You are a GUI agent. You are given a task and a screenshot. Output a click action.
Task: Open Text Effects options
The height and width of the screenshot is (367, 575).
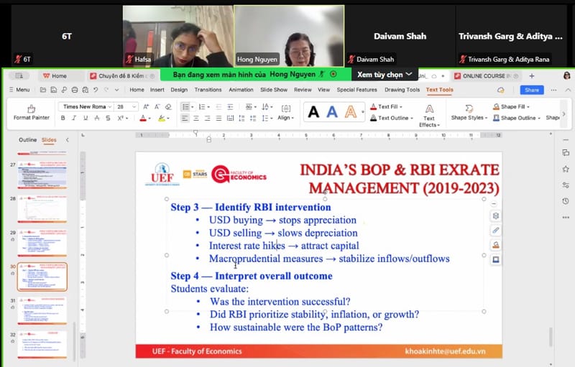(429, 115)
